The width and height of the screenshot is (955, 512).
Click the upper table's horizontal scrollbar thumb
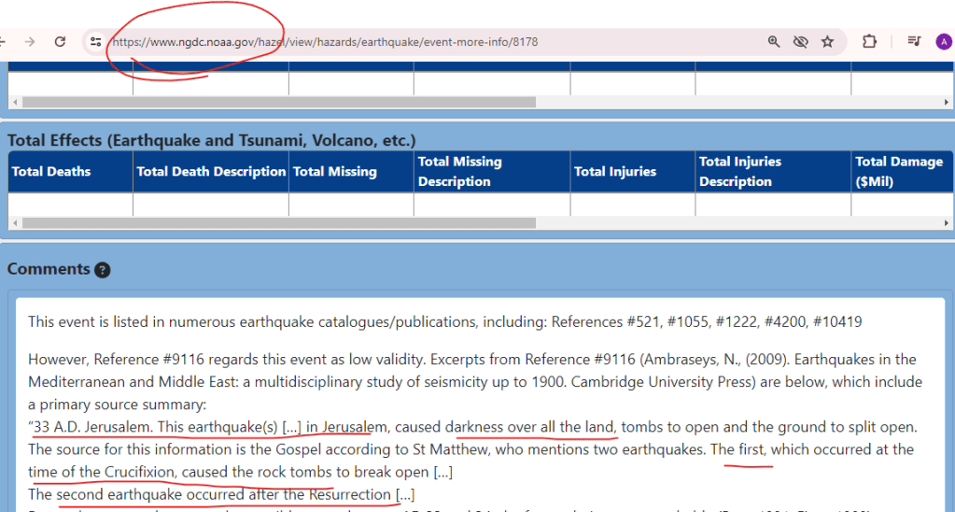(278, 102)
